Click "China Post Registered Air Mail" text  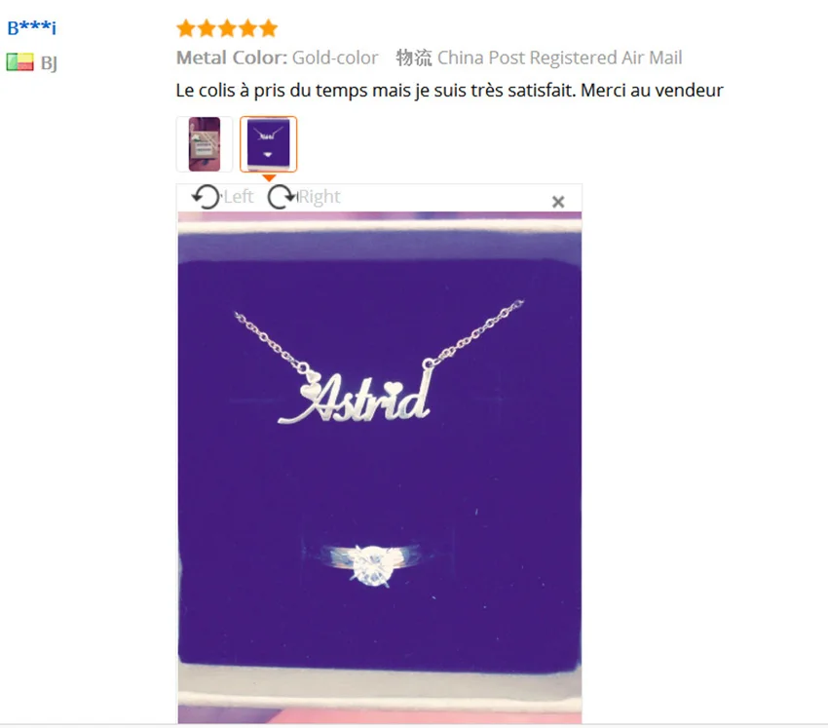560,57
